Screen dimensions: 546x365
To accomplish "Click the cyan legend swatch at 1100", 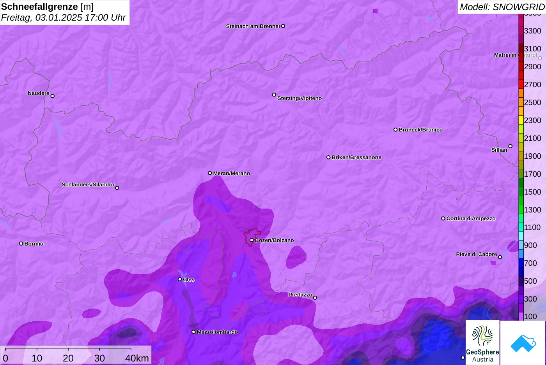I will [521, 227].
